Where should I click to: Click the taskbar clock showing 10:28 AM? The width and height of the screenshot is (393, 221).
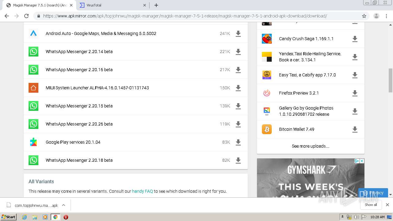coord(377,217)
